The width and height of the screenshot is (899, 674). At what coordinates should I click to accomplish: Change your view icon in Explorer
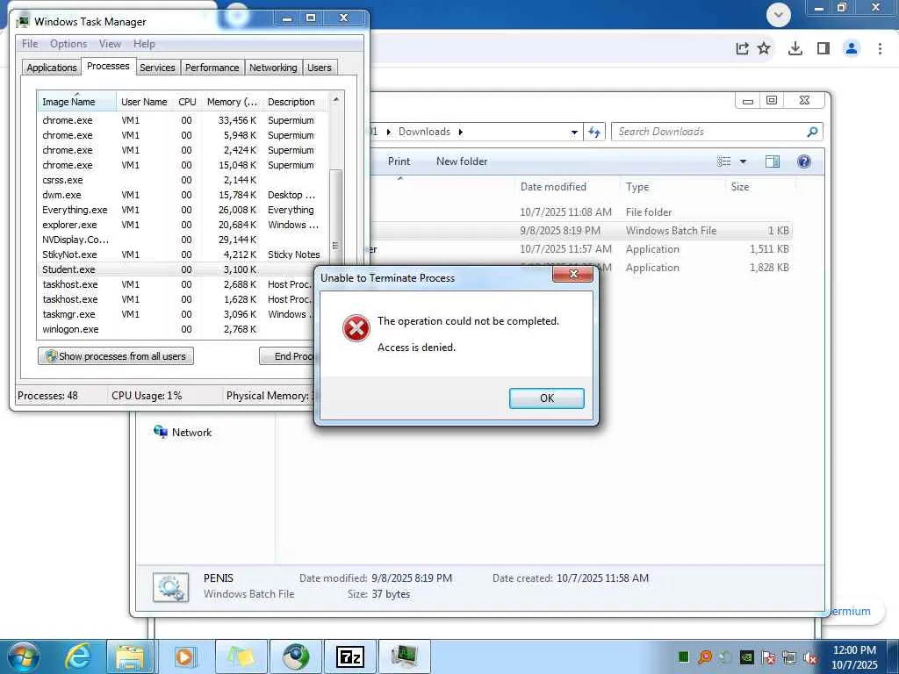(x=723, y=161)
